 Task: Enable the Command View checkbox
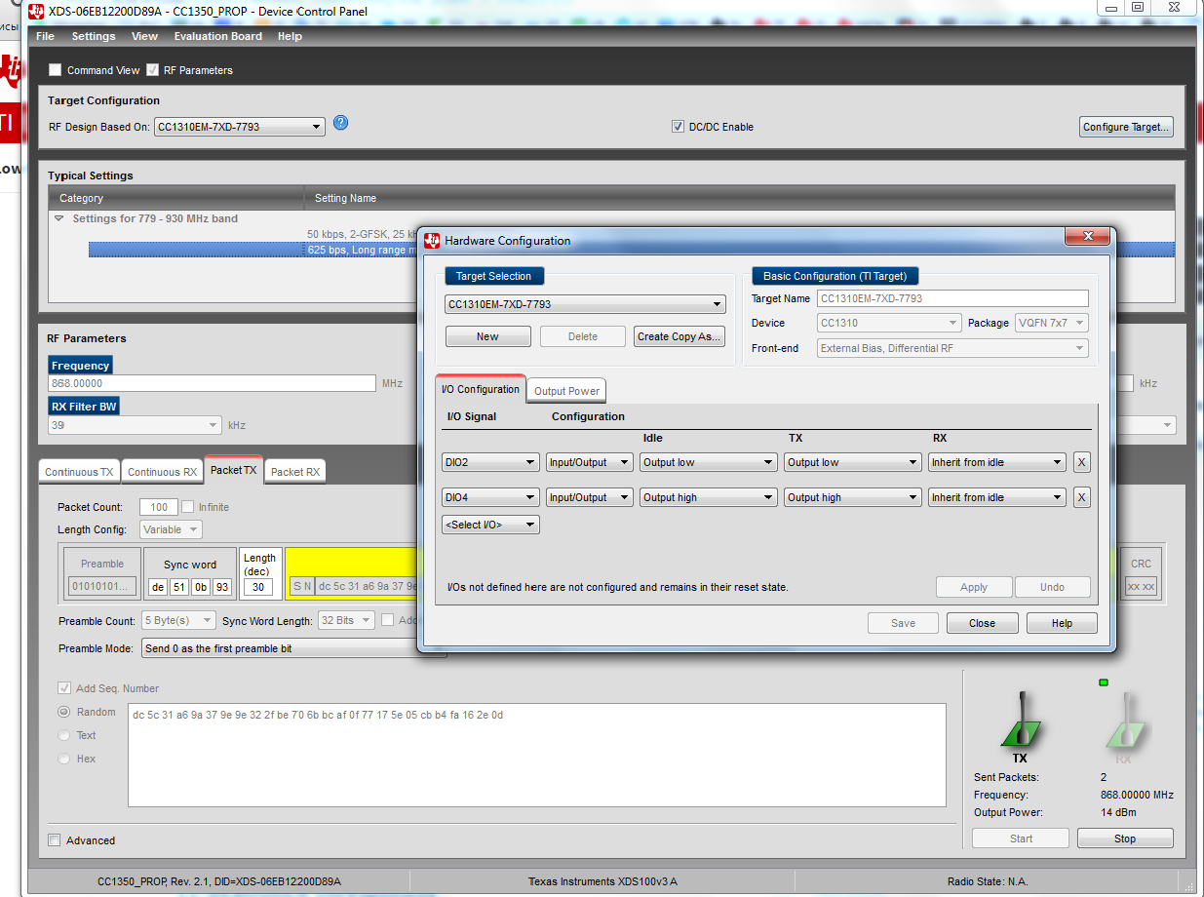click(x=55, y=69)
